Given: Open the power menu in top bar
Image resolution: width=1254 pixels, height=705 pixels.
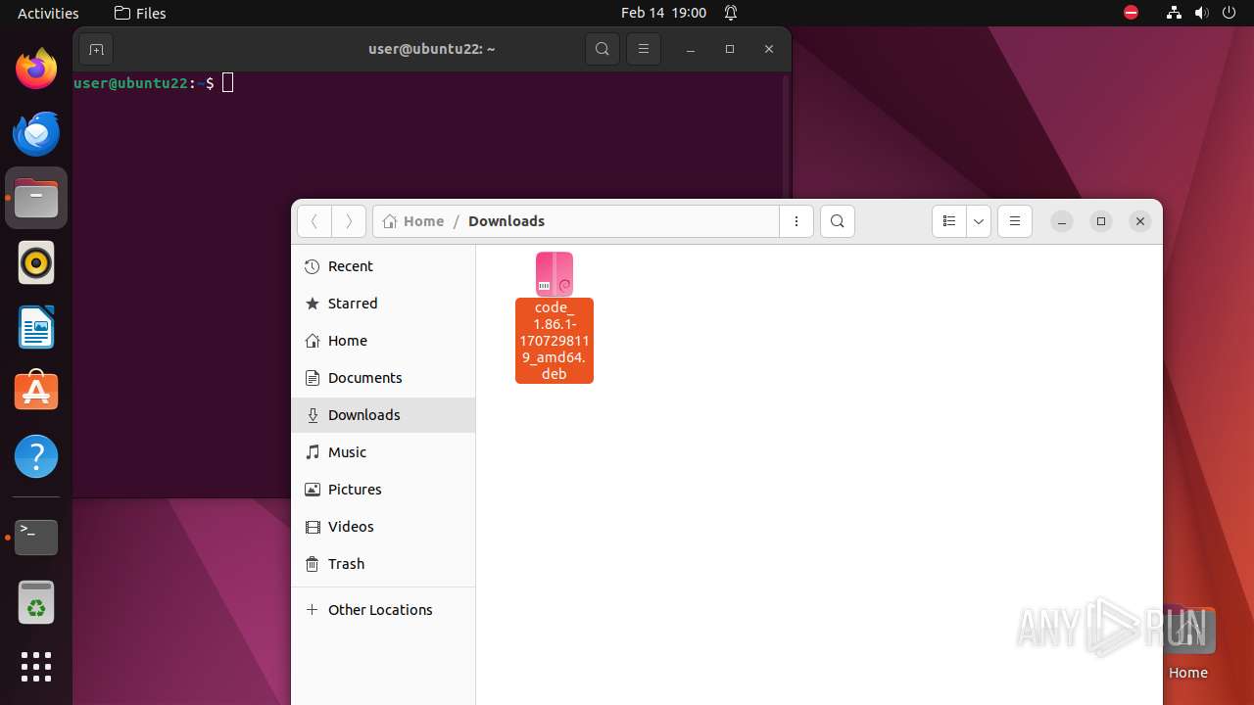Looking at the screenshot, I should [x=1230, y=13].
